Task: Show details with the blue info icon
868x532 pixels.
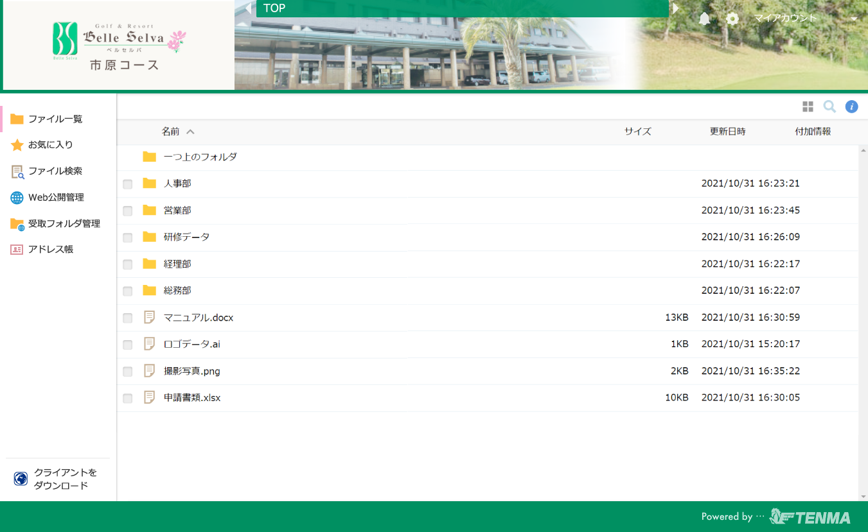Action: [851, 107]
